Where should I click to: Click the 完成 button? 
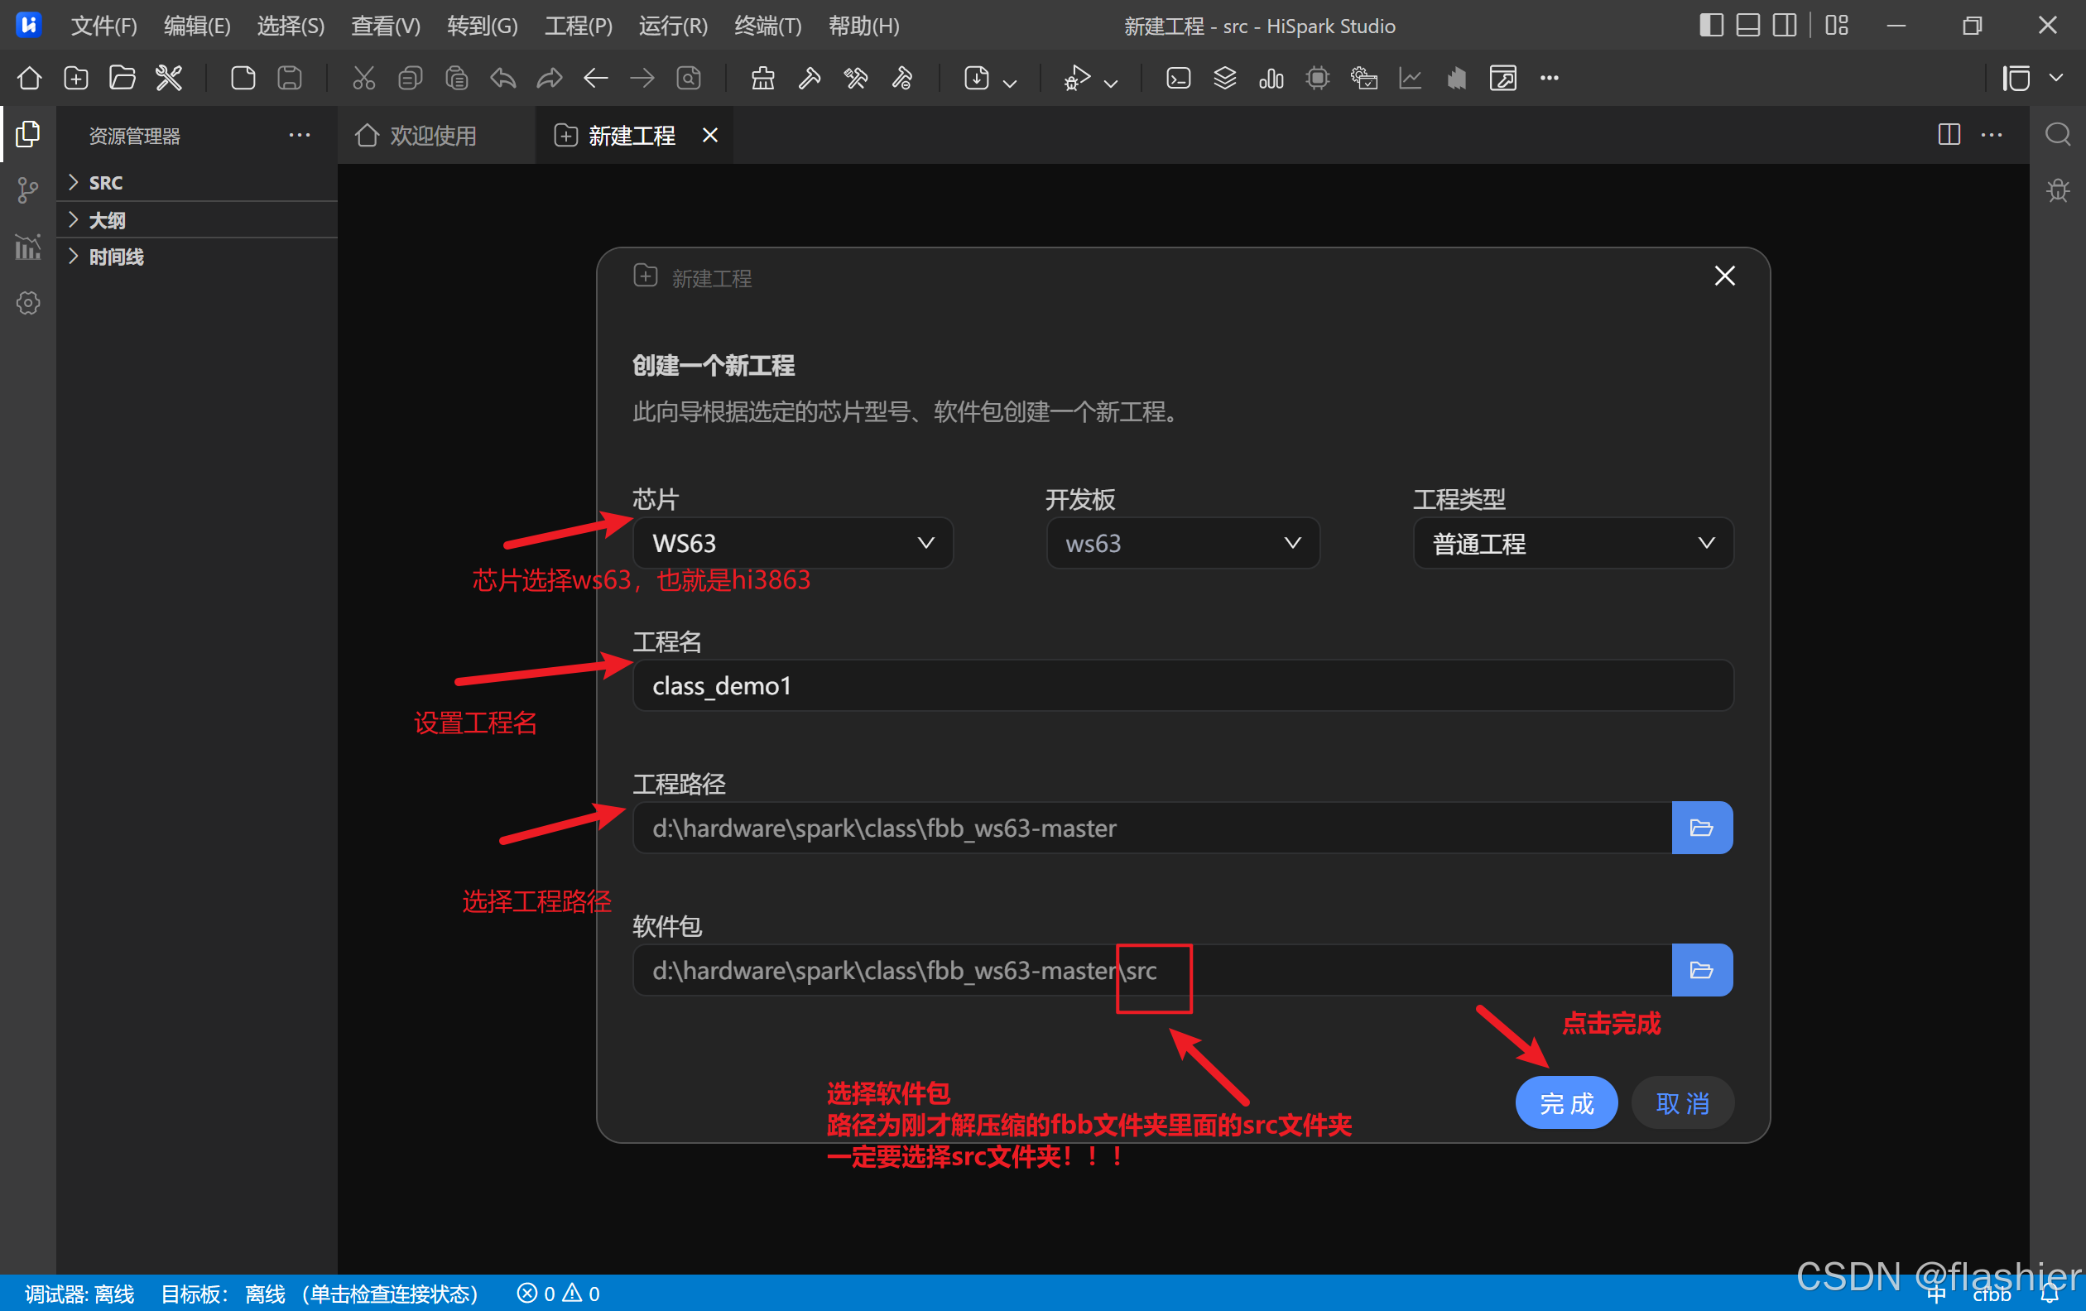tap(1565, 1102)
